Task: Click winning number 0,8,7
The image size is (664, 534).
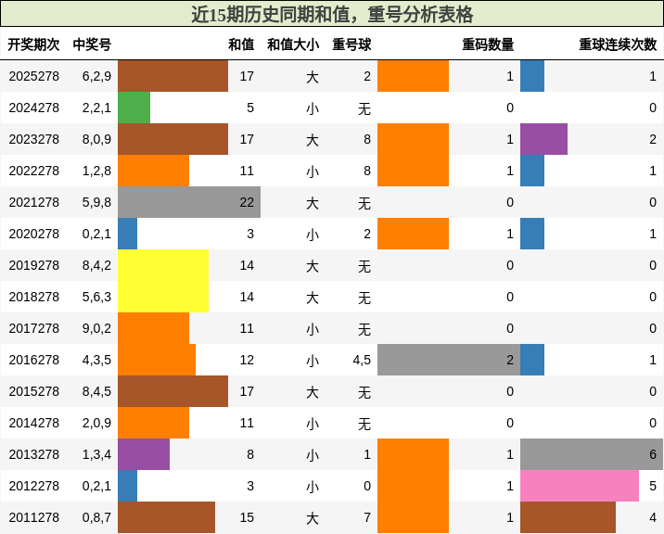Action: pos(97,517)
